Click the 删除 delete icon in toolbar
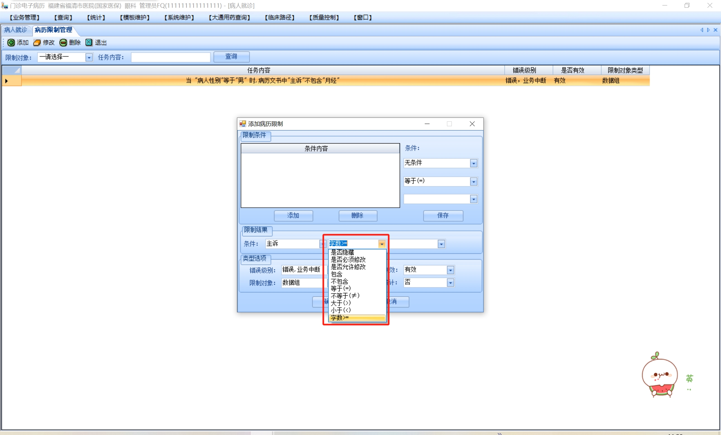721x435 pixels. click(63, 43)
